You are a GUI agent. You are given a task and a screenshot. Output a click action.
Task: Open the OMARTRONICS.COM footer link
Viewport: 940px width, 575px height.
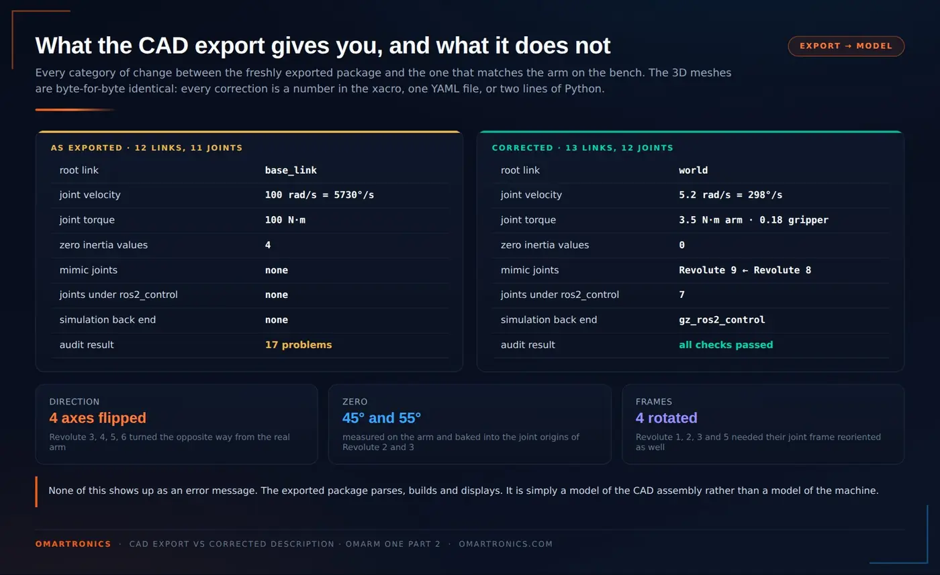pos(506,544)
